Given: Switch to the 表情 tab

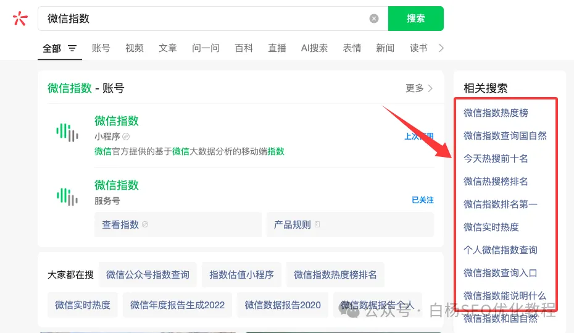Looking at the screenshot, I should tap(352, 48).
